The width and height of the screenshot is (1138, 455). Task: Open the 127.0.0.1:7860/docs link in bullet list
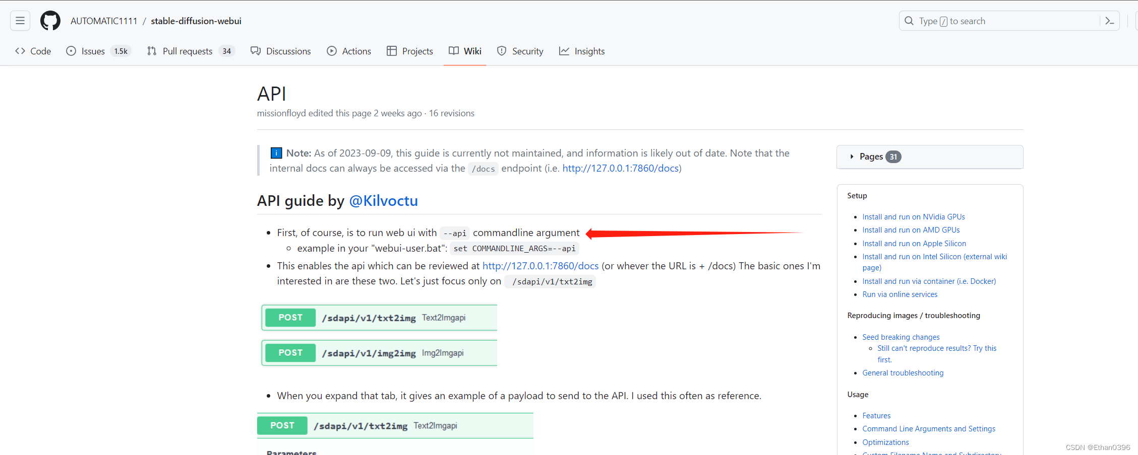click(541, 266)
